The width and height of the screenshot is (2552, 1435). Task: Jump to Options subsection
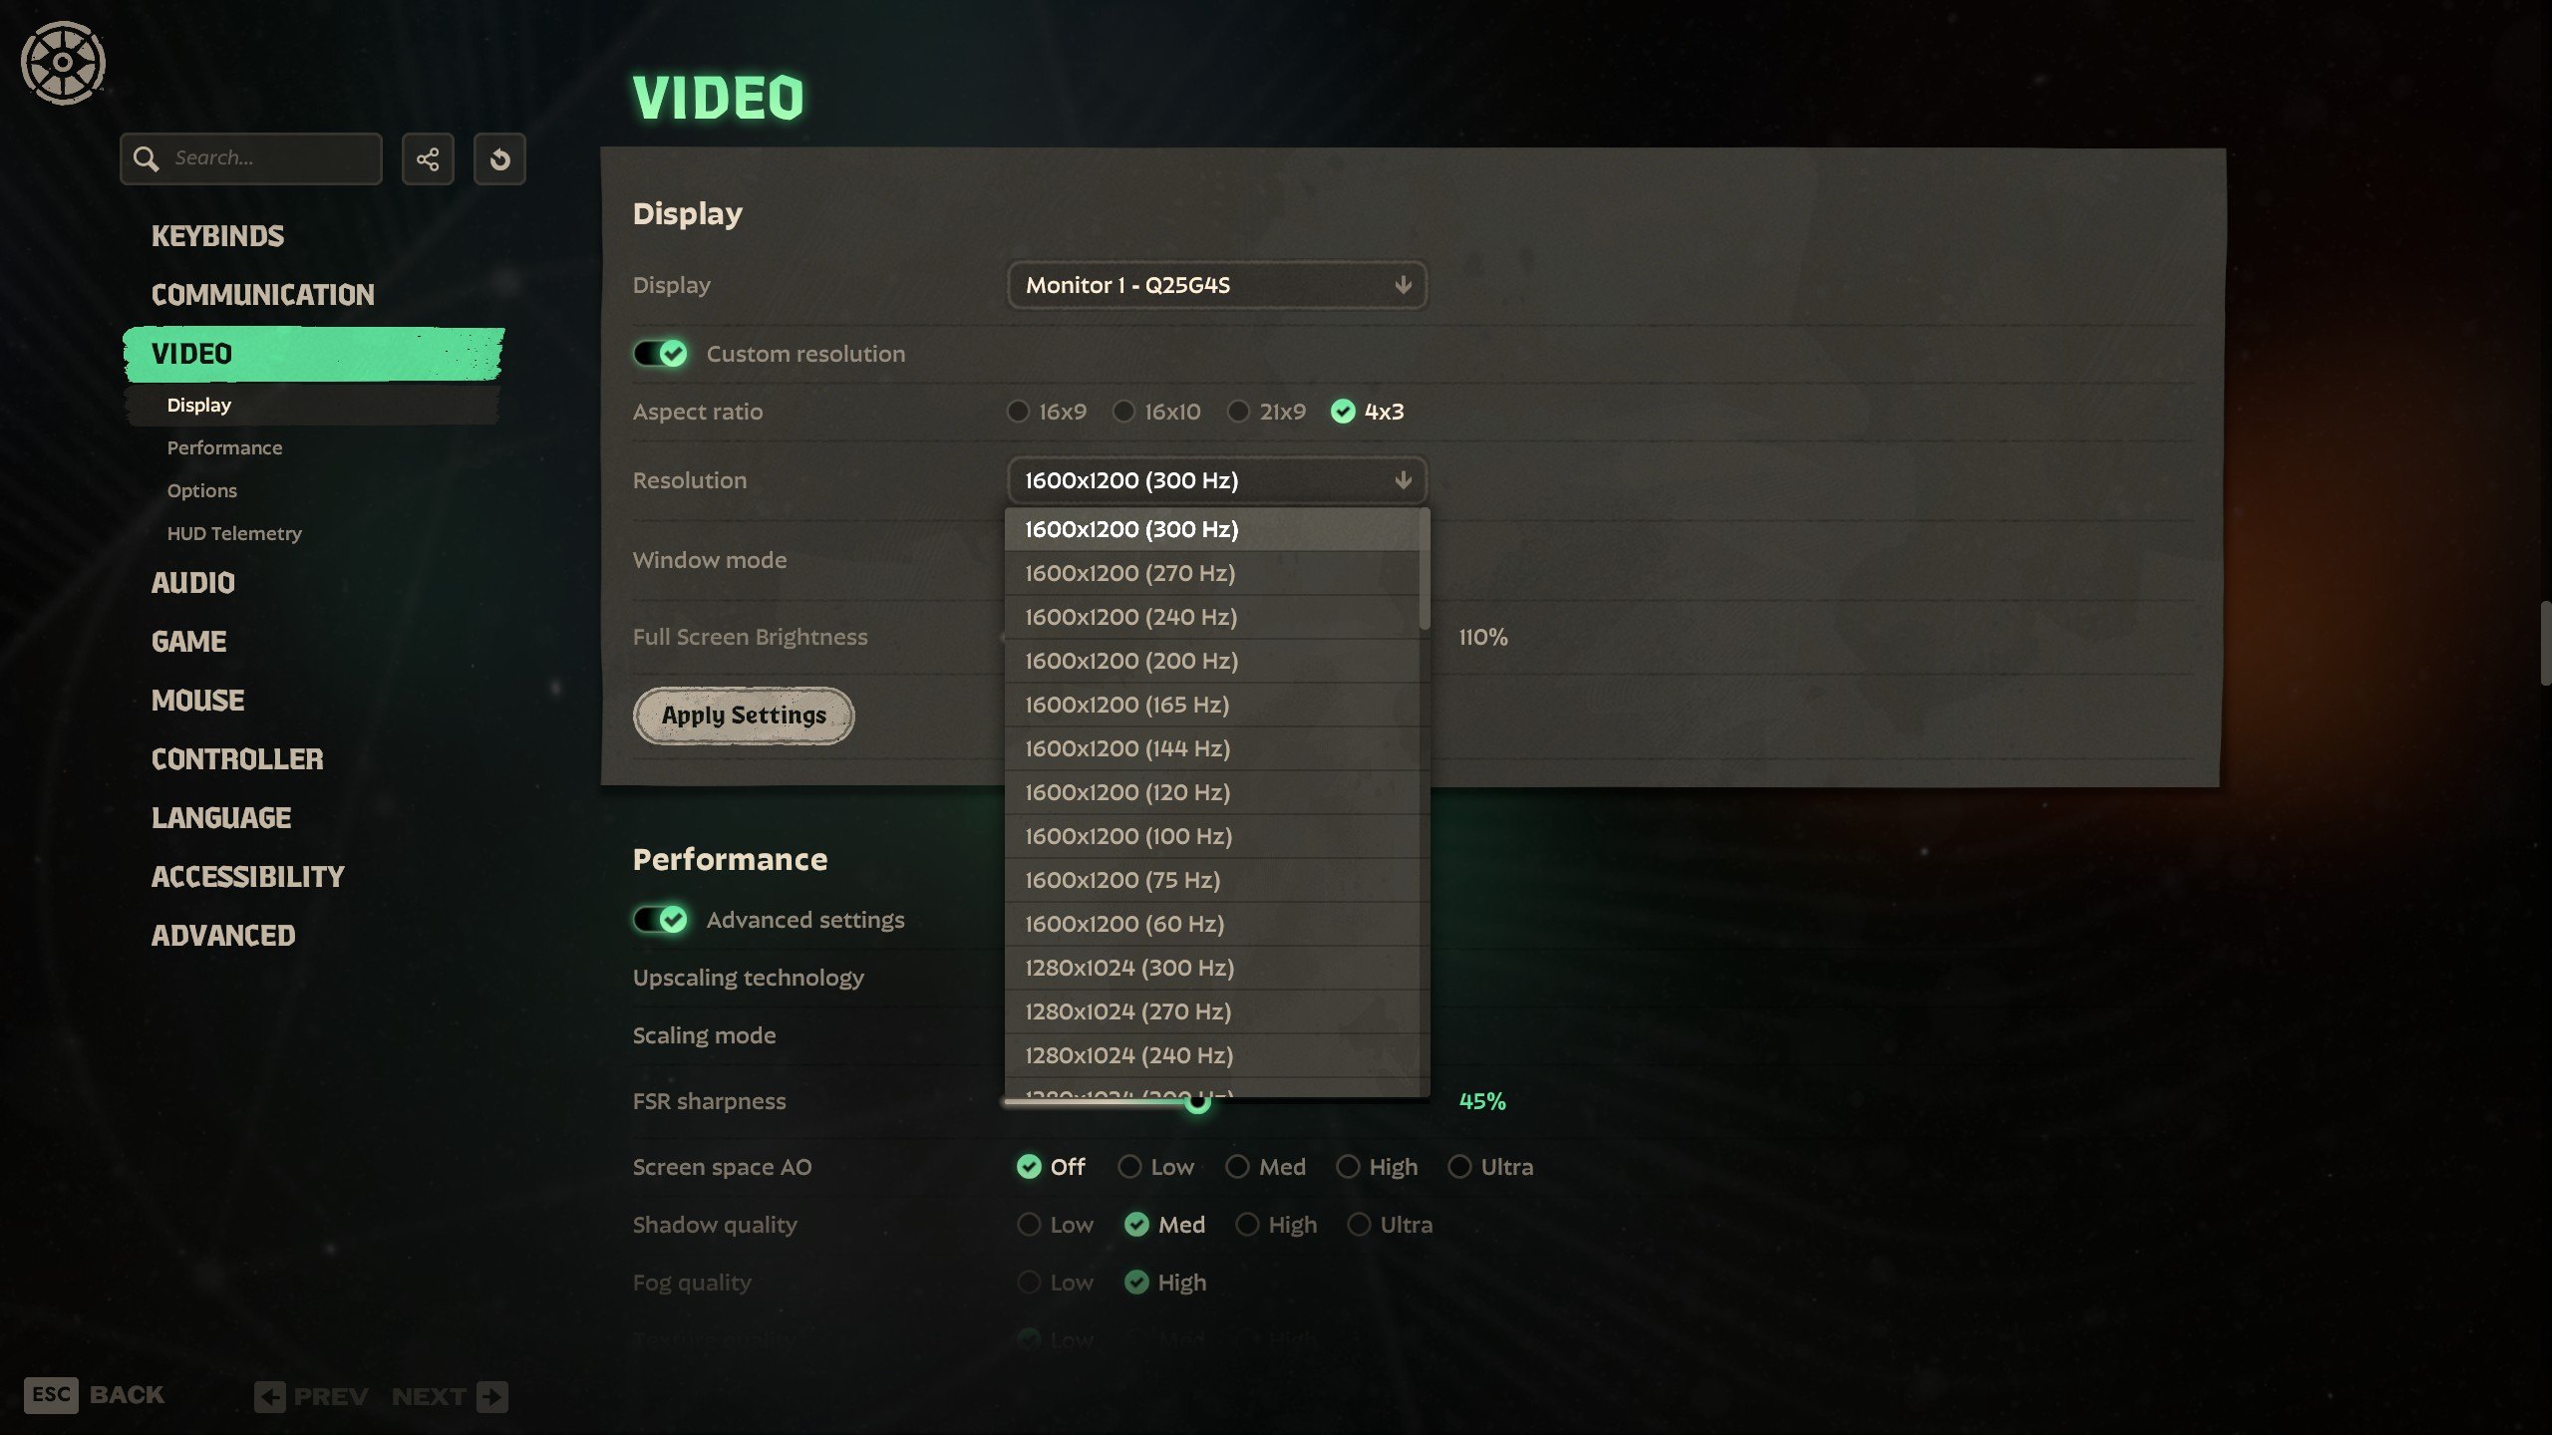pyautogui.click(x=202, y=491)
